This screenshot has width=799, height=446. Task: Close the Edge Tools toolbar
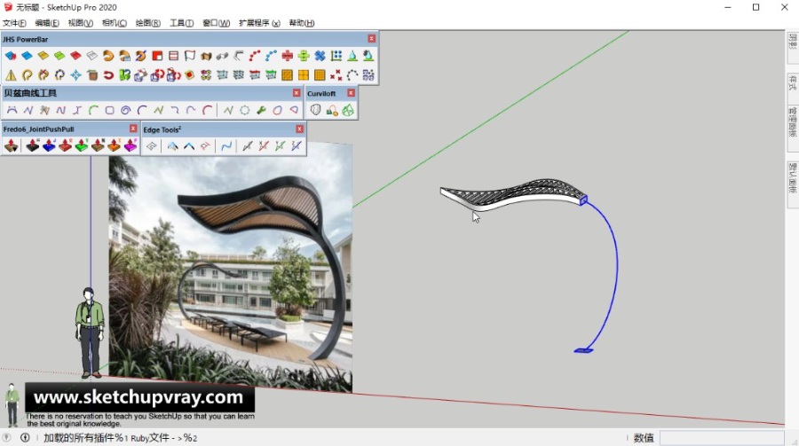pyautogui.click(x=299, y=129)
